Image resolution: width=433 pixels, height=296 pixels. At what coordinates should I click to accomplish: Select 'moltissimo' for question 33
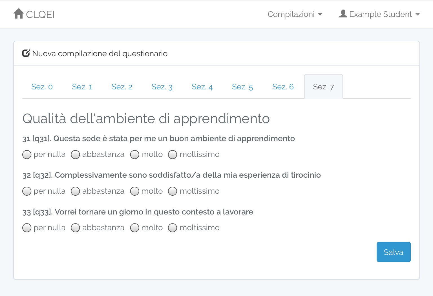[x=173, y=228]
